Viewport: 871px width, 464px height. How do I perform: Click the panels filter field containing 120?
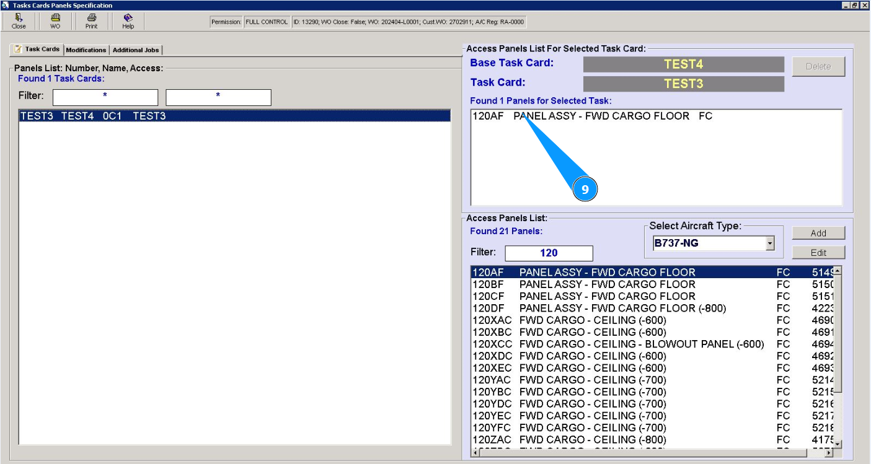[x=549, y=253]
